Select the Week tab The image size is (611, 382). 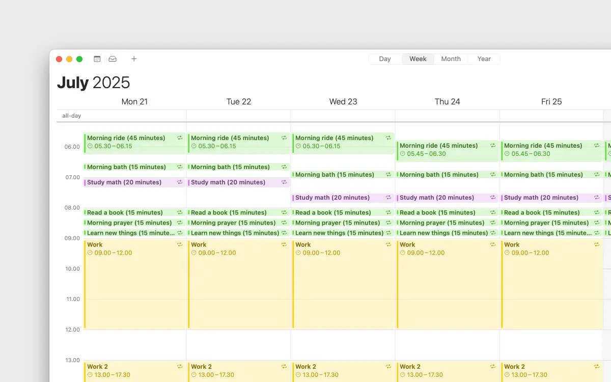[418, 59]
